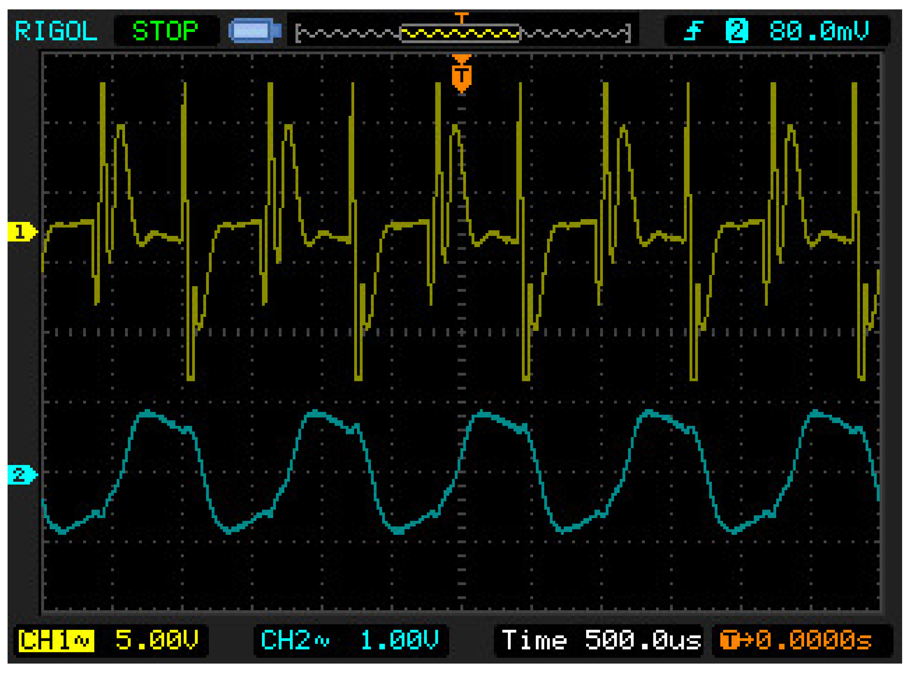Click the rising edge trigger icon

pyautogui.click(x=693, y=31)
